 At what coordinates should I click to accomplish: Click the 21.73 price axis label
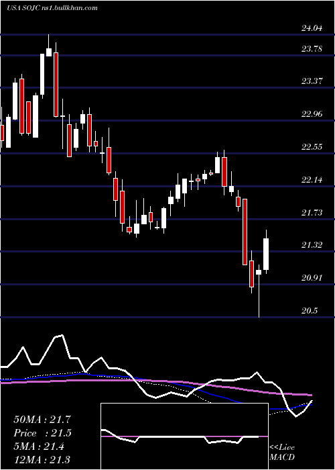point(312,213)
